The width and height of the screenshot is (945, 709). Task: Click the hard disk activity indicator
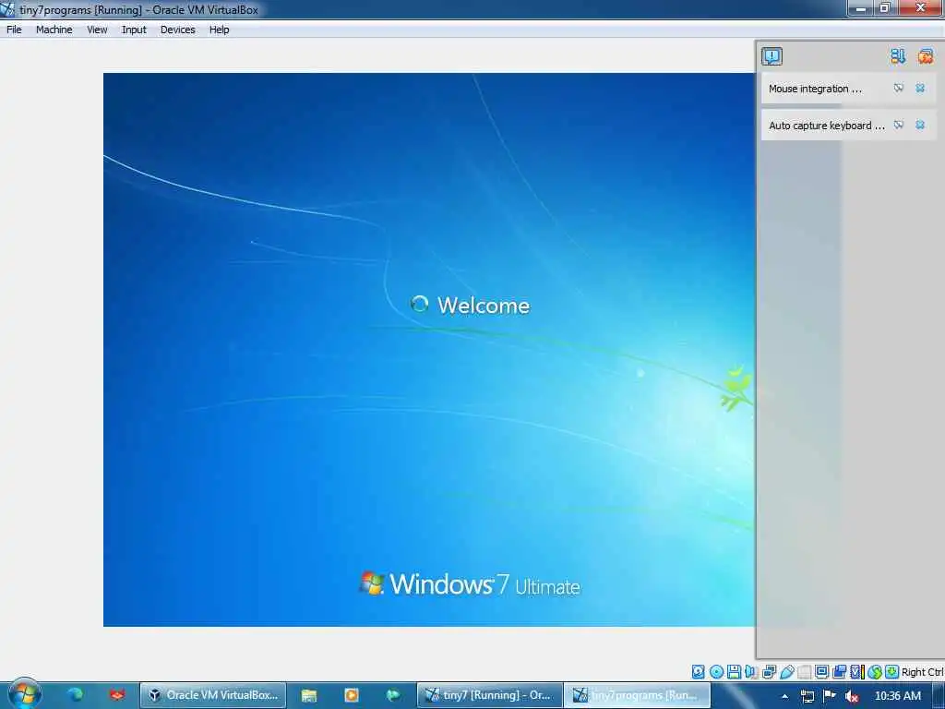pyautogui.click(x=698, y=672)
